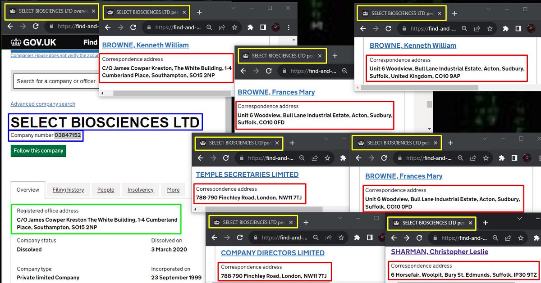Viewport: 541px width, 283px height.
Task: Open Kenneth William link in Southampton address window
Action: point(146,45)
